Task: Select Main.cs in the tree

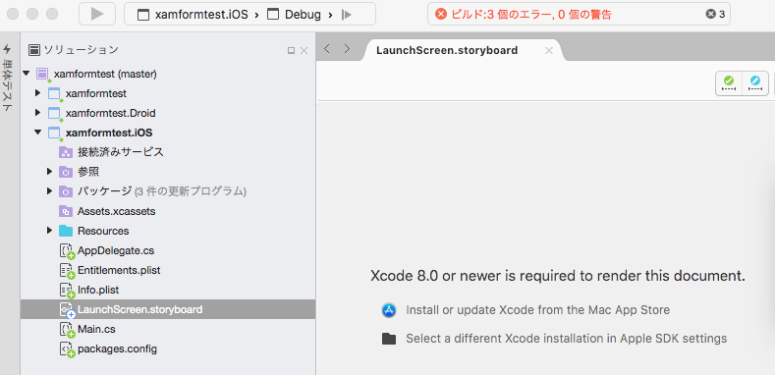Action: (x=96, y=329)
